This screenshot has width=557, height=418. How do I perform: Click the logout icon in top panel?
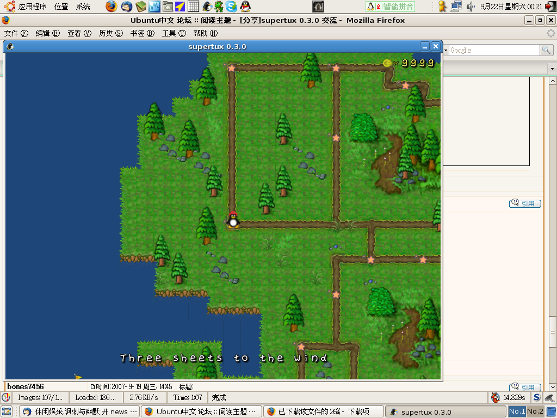[550, 7]
